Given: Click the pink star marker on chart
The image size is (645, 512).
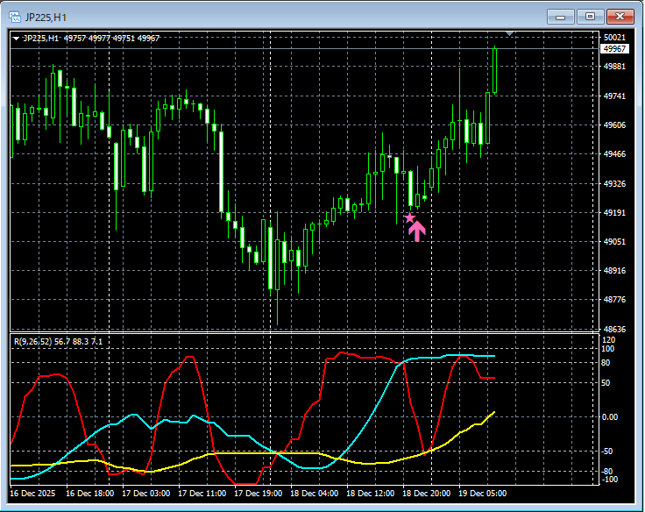Looking at the screenshot, I should click(408, 217).
